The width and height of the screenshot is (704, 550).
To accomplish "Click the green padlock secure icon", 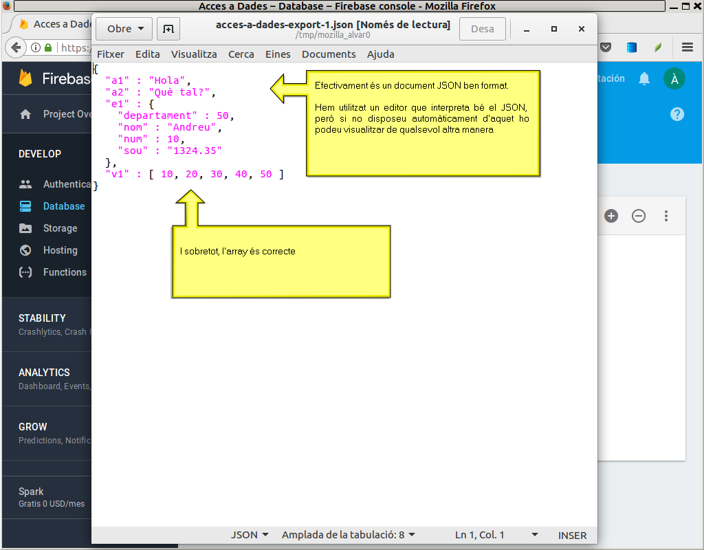I will point(48,47).
